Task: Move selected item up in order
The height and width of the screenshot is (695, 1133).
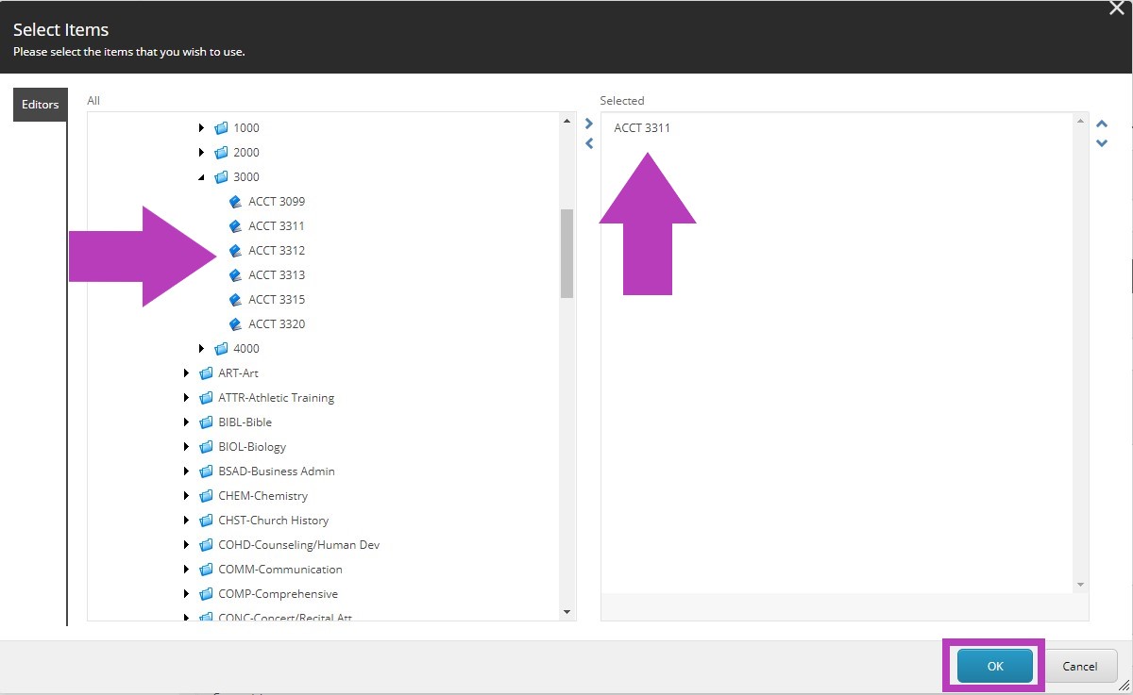Action: tap(1102, 124)
